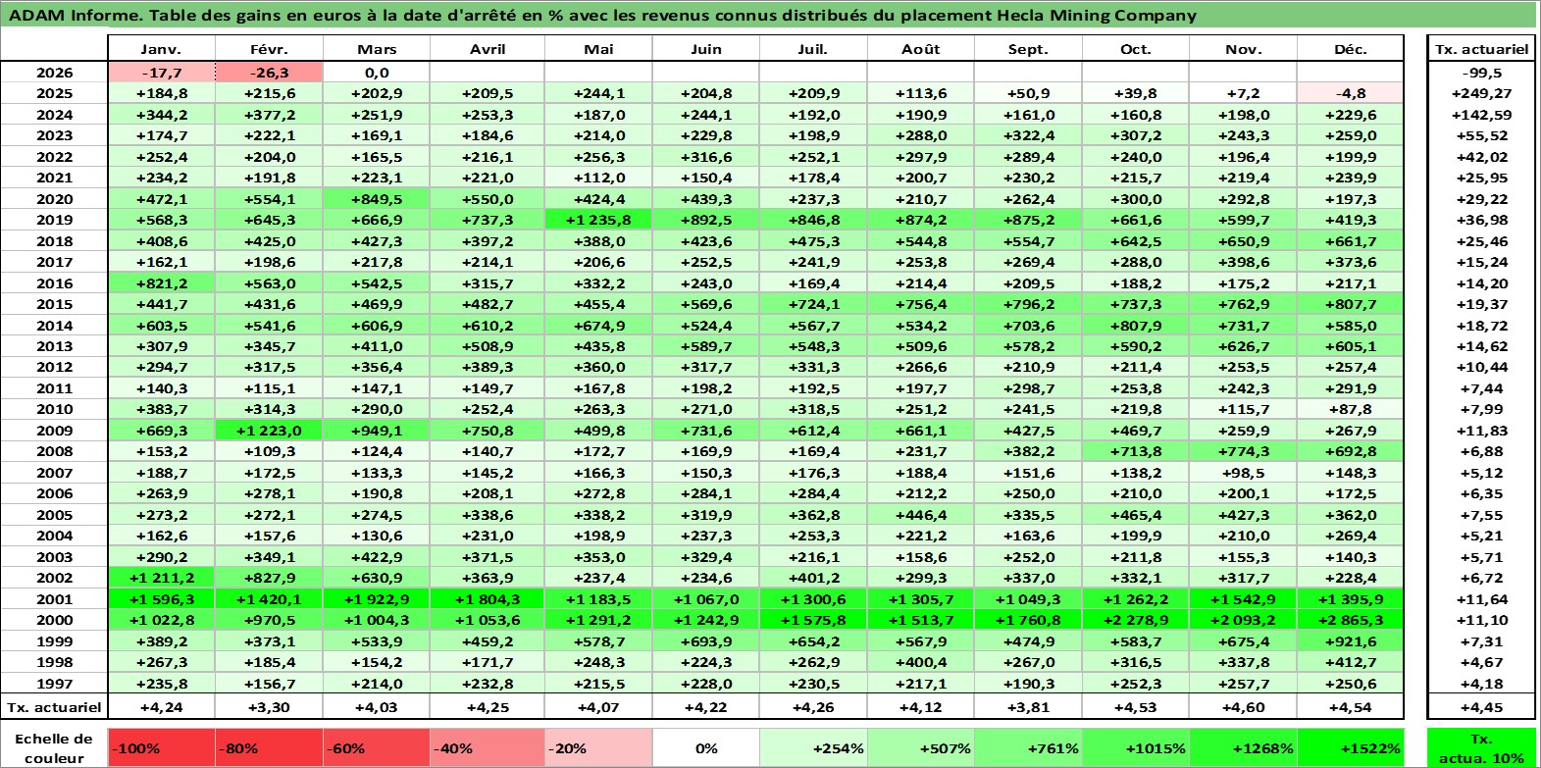Screen dimensions: 1541x768
Task: Select the 2026 year row label
Action: pyautogui.click(x=54, y=73)
